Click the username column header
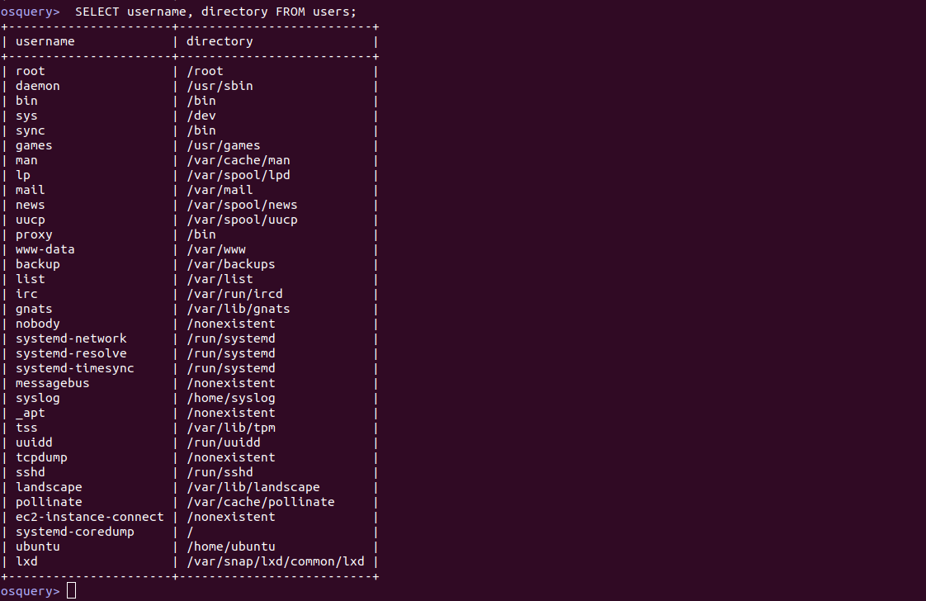 click(45, 41)
